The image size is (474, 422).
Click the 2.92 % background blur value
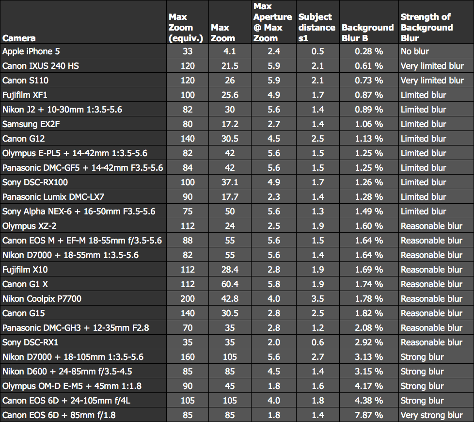click(x=369, y=342)
